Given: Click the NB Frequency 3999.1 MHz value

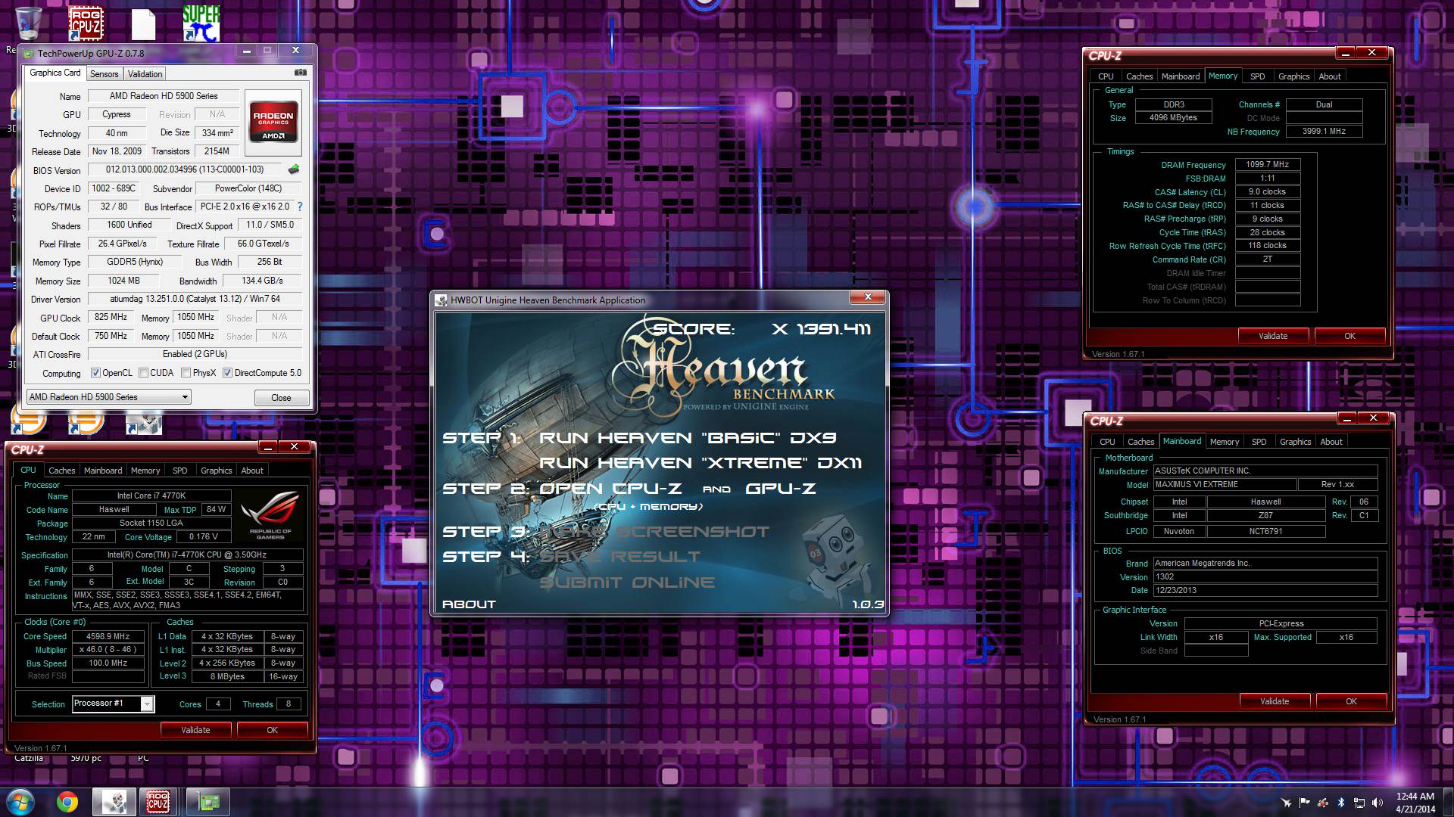Looking at the screenshot, I should point(1324,131).
